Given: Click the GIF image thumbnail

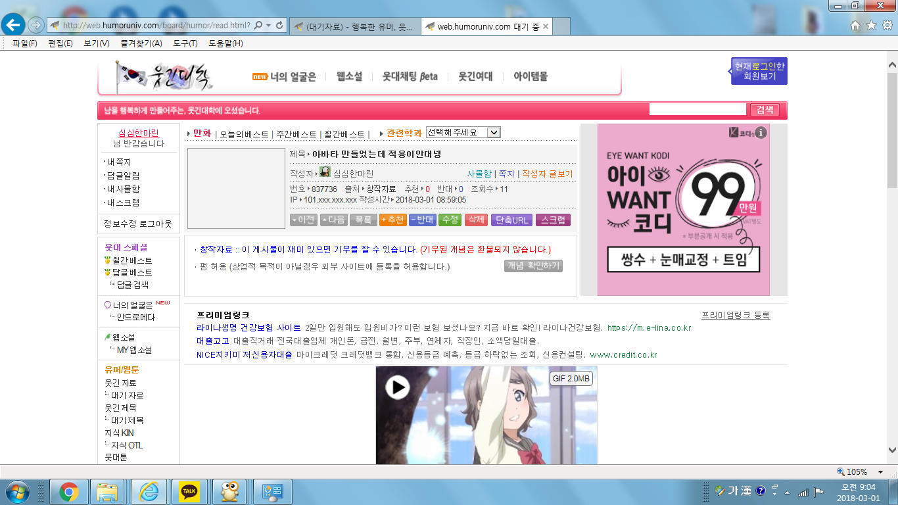Looking at the screenshot, I should [486, 415].
